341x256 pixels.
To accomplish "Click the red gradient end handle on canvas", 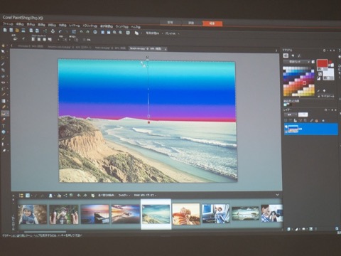I will [x=148, y=122].
